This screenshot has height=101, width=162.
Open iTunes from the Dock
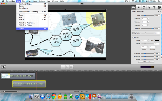coord(77,96)
